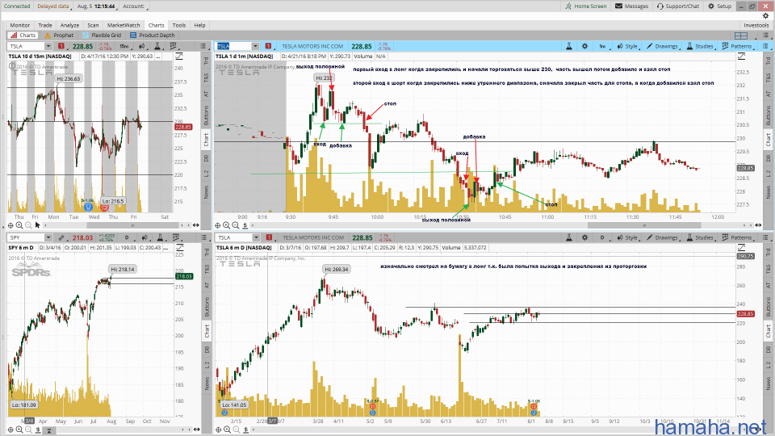
Task: Toggle the Trd side panel on 15m chart
Action: (206, 61)
